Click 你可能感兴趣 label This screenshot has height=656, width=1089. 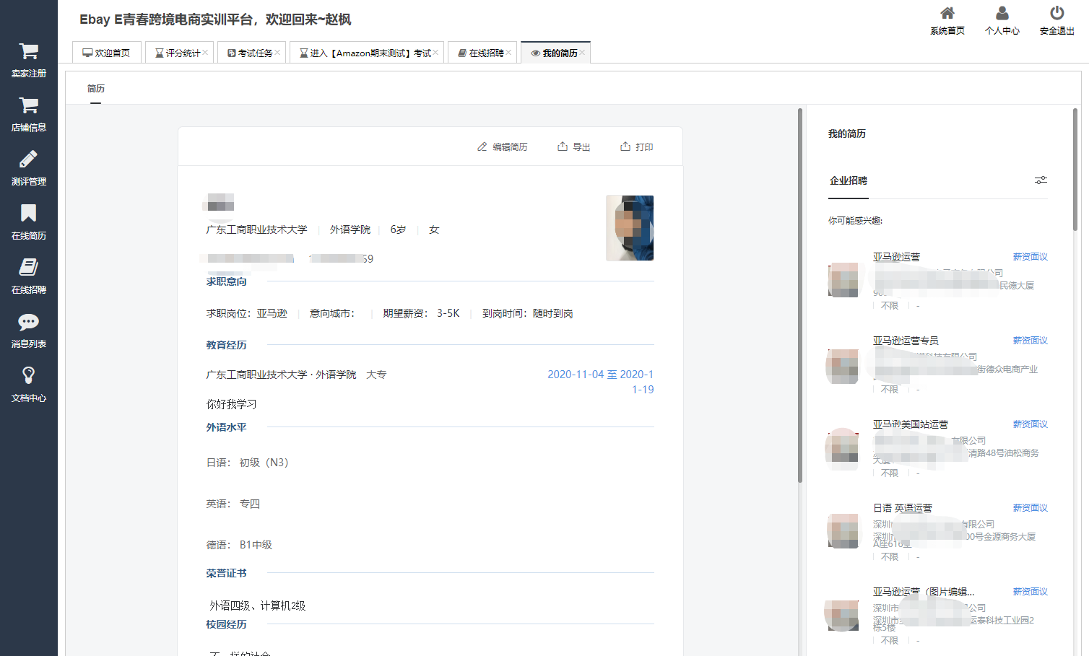click(855, 221)
